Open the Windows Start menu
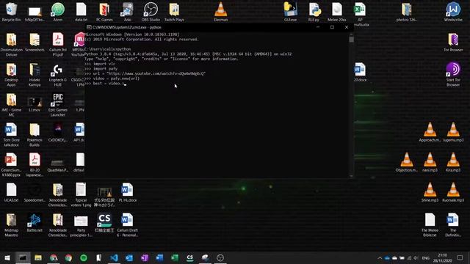Image resolution: width=470 pixels, height=264 pixels. [x=7, y=257]
